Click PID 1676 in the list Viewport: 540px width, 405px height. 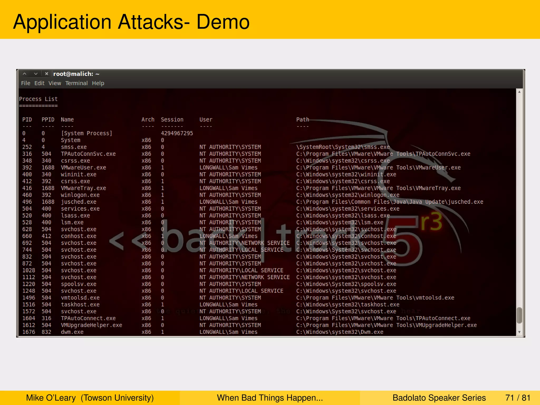[x=28, y=332]
